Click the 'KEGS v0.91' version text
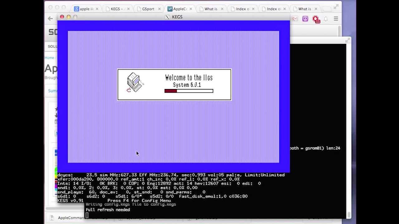This screenshot has width=399, height=224. coord(70,201)
